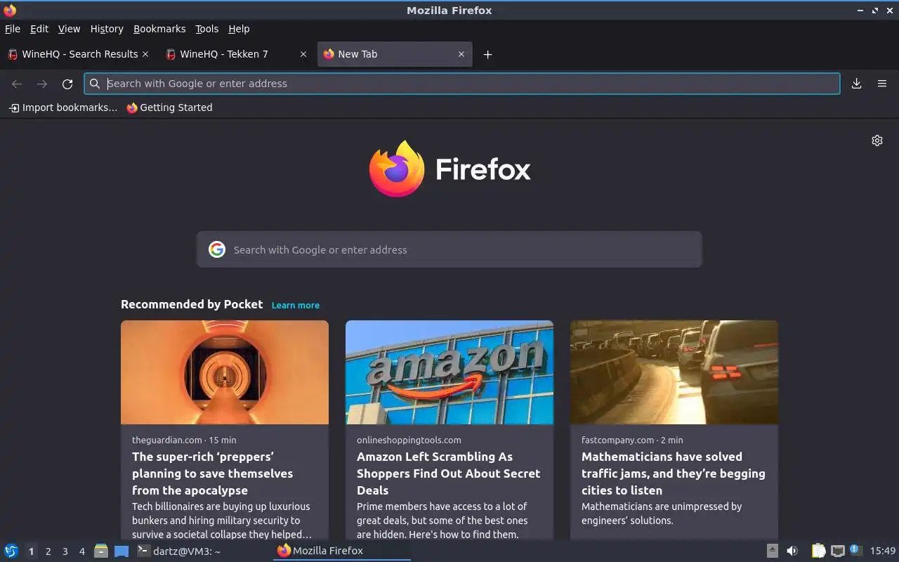This screenshot has width=899, height=562.
Task: Click the update notification tray icon
Action: (855, 550)
